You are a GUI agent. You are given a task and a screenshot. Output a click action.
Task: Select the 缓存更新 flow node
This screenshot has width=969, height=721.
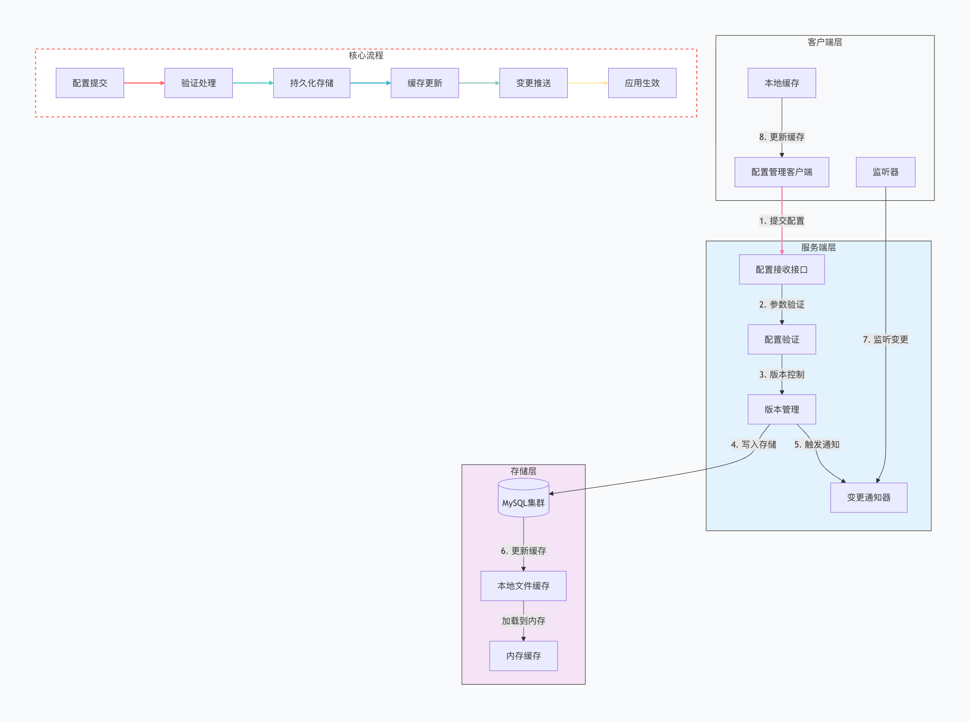pyautogui.click(x=424, y=83)
